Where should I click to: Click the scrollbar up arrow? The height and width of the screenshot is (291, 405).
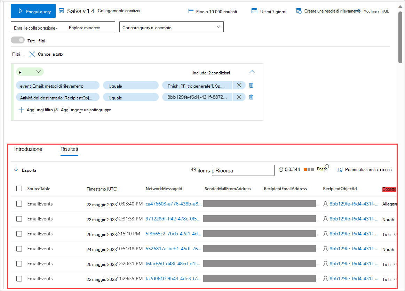400,7
